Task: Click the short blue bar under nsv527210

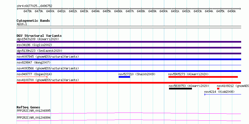Action: 124,77
